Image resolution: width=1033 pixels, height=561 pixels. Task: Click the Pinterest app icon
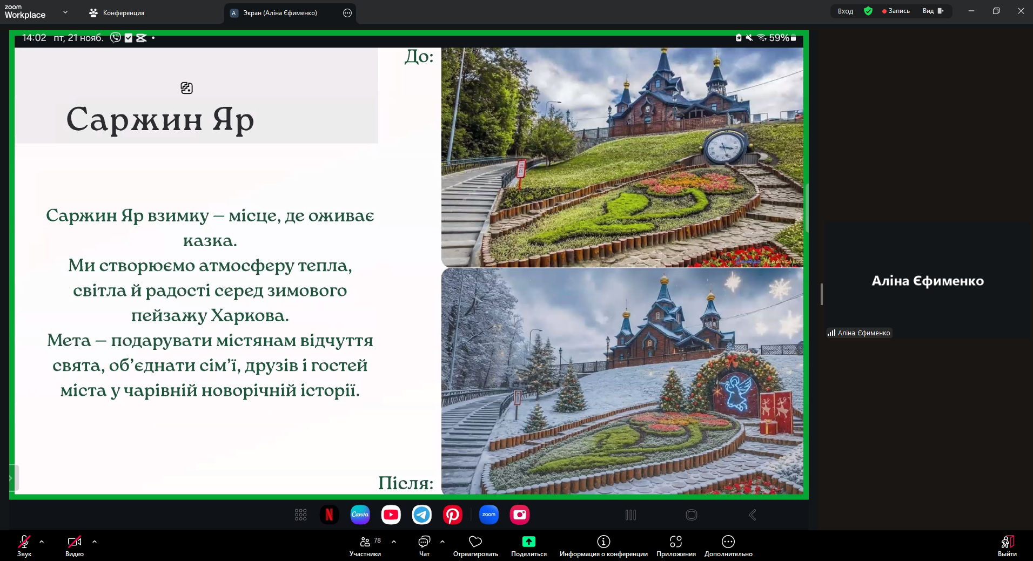click(x=453, y=515)
